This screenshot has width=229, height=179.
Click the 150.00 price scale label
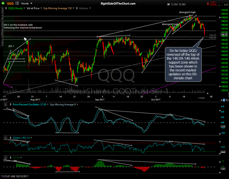click(x=224, y=10)
